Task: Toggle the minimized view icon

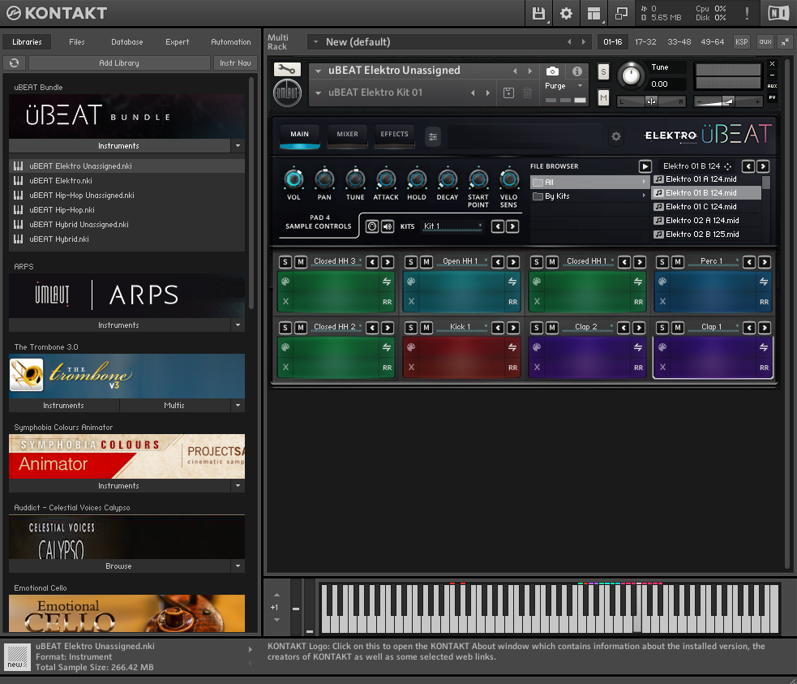Action: [x=621, y=13]
